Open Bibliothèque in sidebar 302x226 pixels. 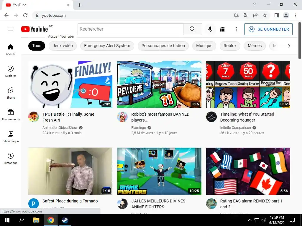[x=11, y=137]
